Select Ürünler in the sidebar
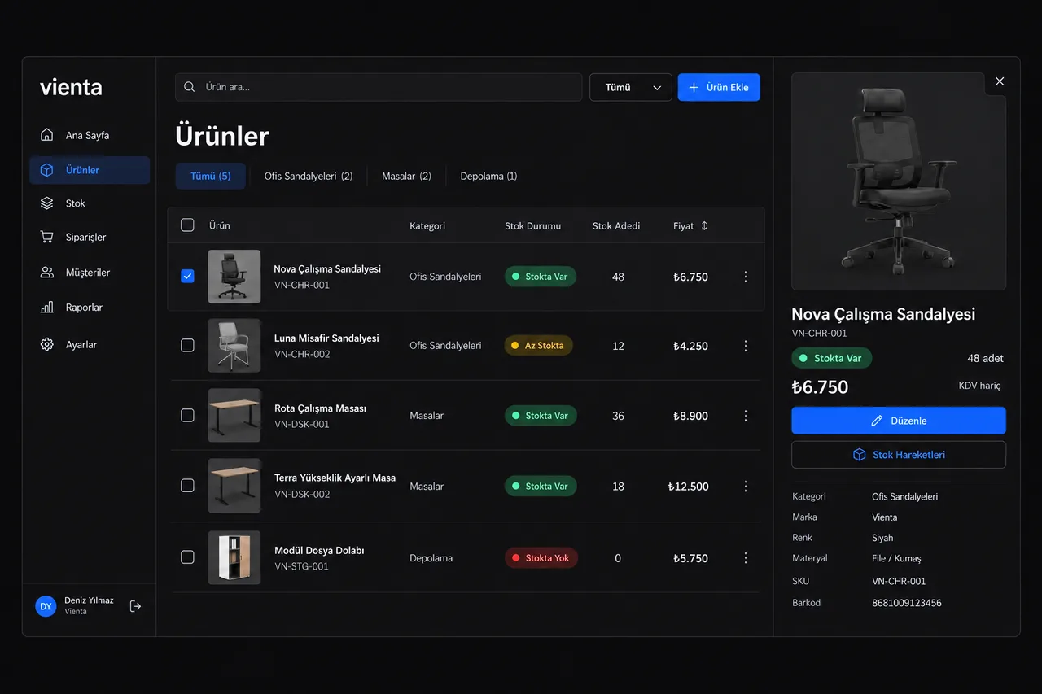This screenshot has width=1042, height=694. tap(90, 170)
